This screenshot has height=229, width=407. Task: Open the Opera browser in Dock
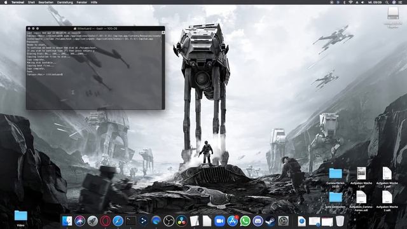point(105,221)
